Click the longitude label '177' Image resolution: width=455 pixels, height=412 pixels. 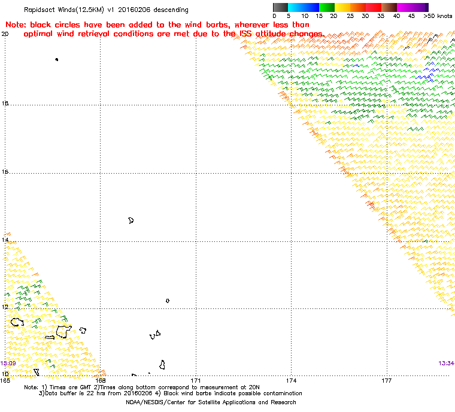coord(387,380)
